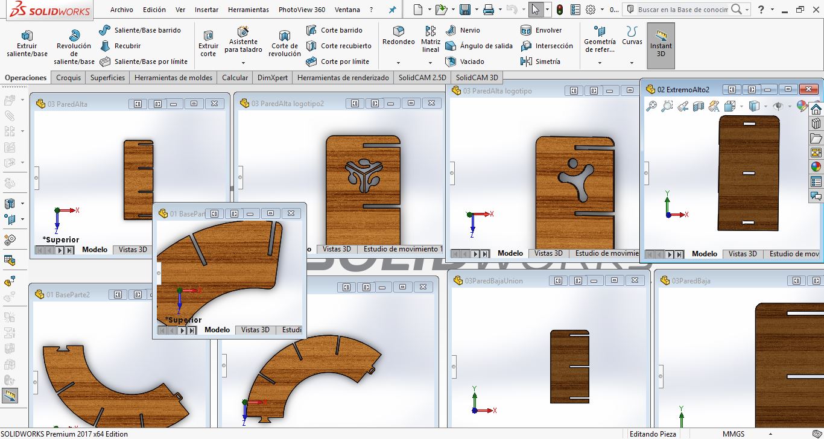
Task: Choose the Nervio rib tool
Action: [x=463, y=30]
